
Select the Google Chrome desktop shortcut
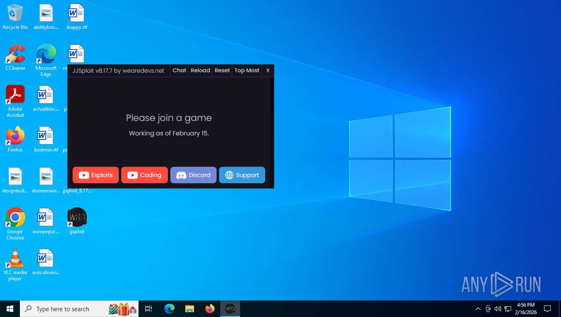click(x=15, y=224)
